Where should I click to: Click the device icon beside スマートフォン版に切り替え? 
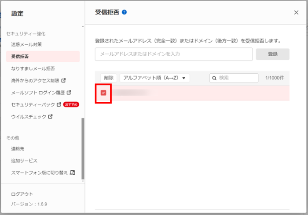click(73, 172)
